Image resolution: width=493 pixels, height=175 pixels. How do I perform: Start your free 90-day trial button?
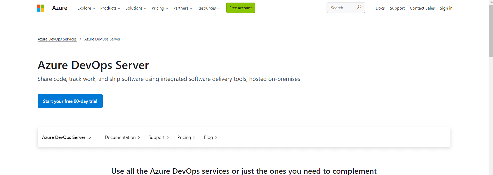click(70, 101)
